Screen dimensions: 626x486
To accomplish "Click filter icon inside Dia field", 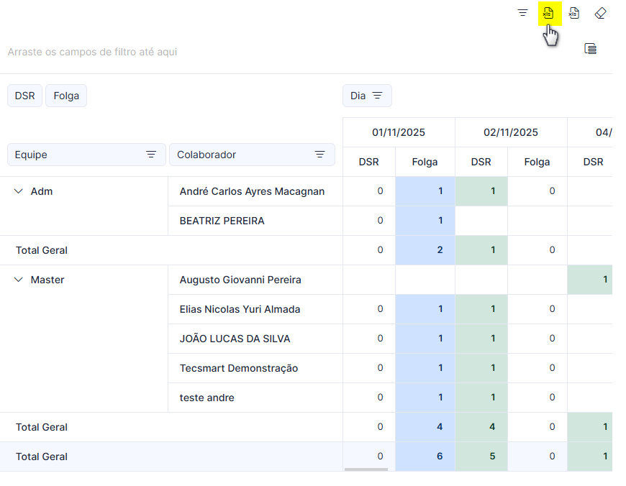I will point(377,96).
